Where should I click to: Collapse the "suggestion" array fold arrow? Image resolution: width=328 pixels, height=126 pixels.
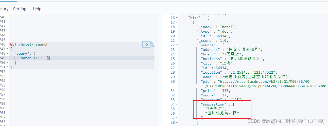pos(177,104)
